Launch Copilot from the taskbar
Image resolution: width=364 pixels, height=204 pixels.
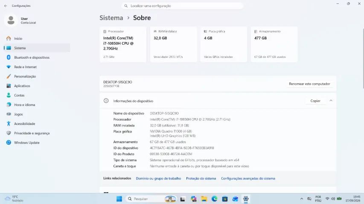193,199
